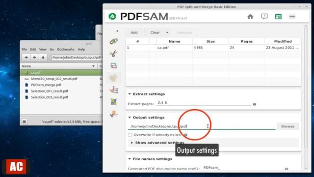Click Name column header in file manager
This screenshot has height=177, width=314.
click(x=58, y=66)
